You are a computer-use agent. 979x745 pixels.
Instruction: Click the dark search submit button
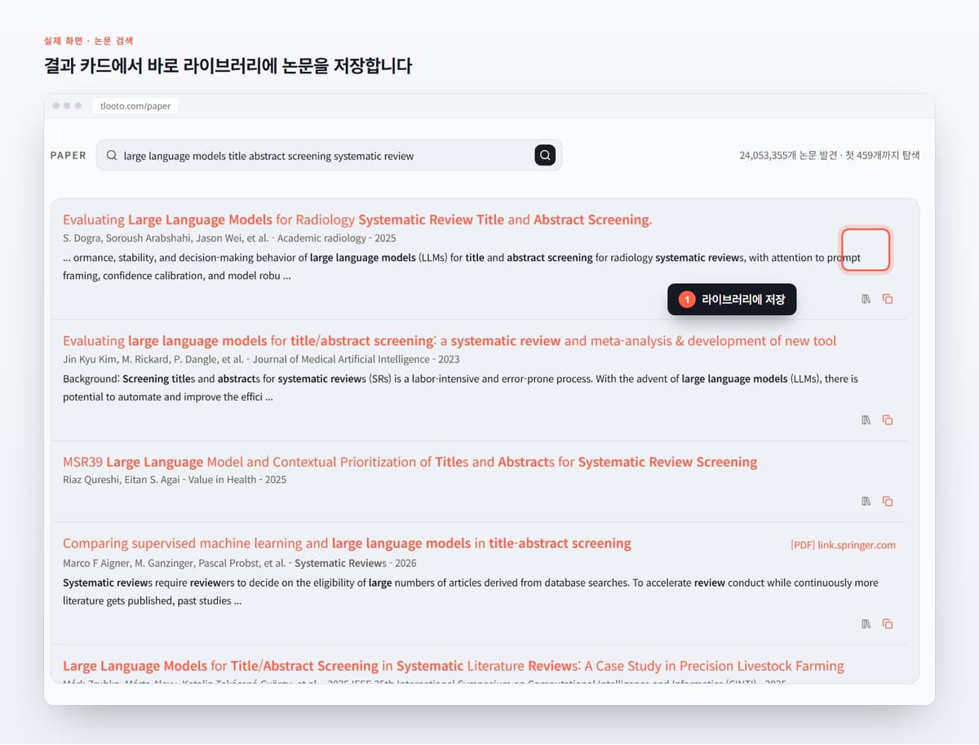tap(545, 155)
